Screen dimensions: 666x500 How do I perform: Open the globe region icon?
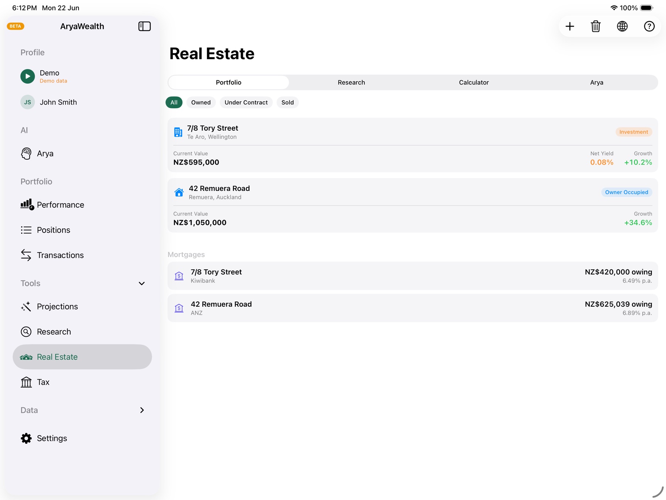622,26
